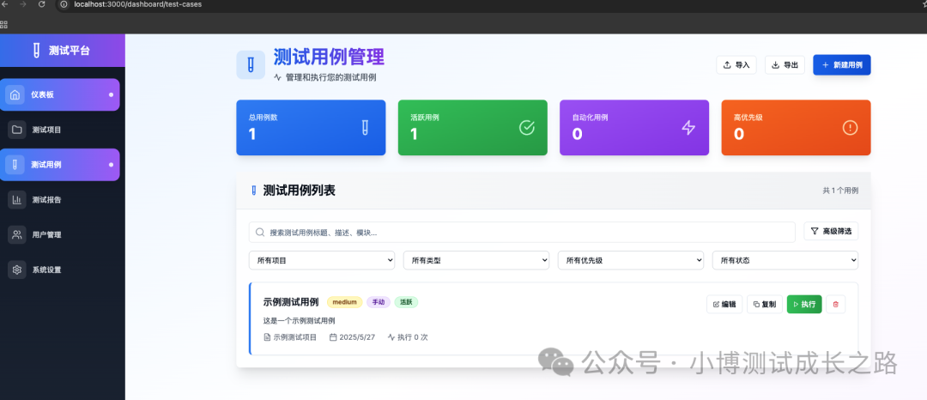Screen dimensions: 927x400
Task: Click the 自动化用例 stat card
Action: click(x=634, y=128)
